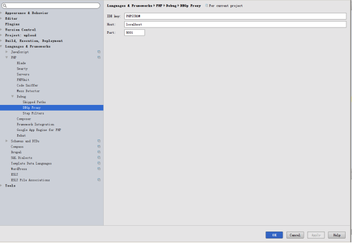Click the project icon beside Compass
352x243 pixels.
pos(99,146)
